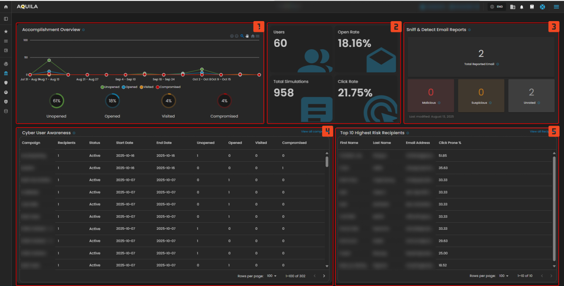Open the database icon in sidebar
The image size is (564, 286).
(6, 111)
